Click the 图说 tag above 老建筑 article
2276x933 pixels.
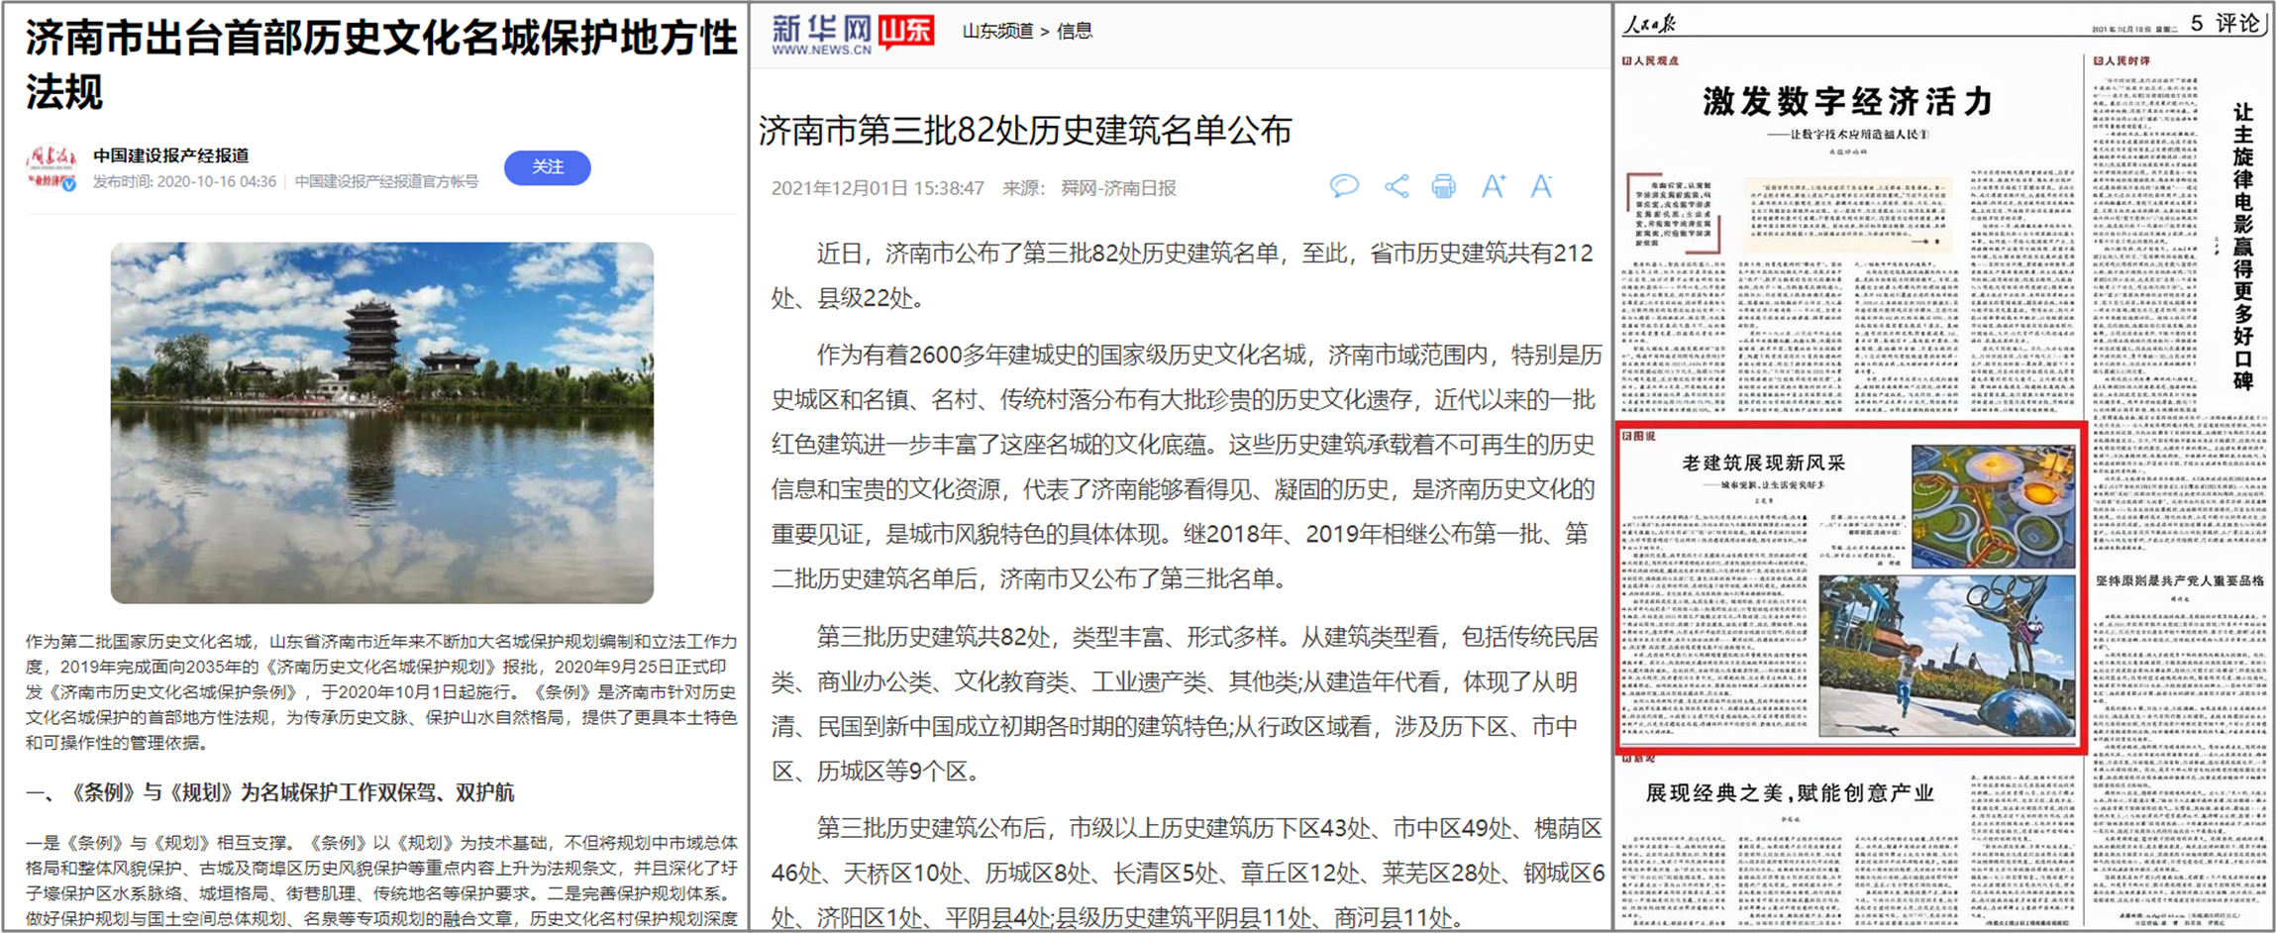click(x=1639, y=436)
